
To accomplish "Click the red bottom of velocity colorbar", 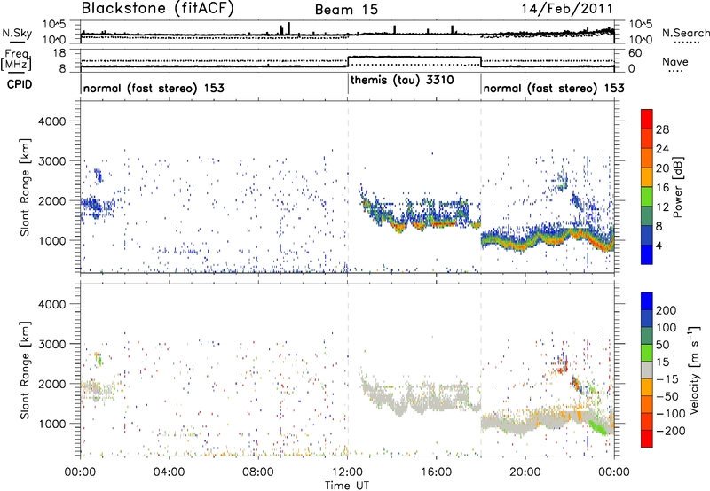I will [647, 439].
